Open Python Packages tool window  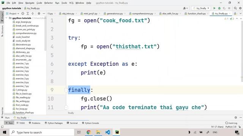(x=54, y=123)
